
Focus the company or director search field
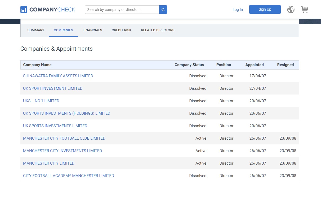point(122,10)
